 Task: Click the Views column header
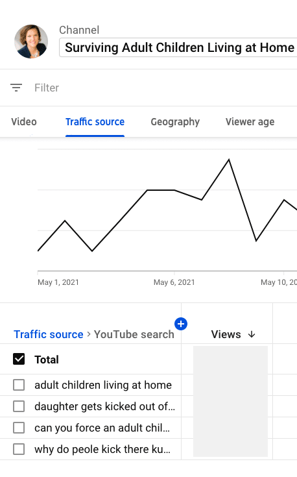tap(226, 334)
